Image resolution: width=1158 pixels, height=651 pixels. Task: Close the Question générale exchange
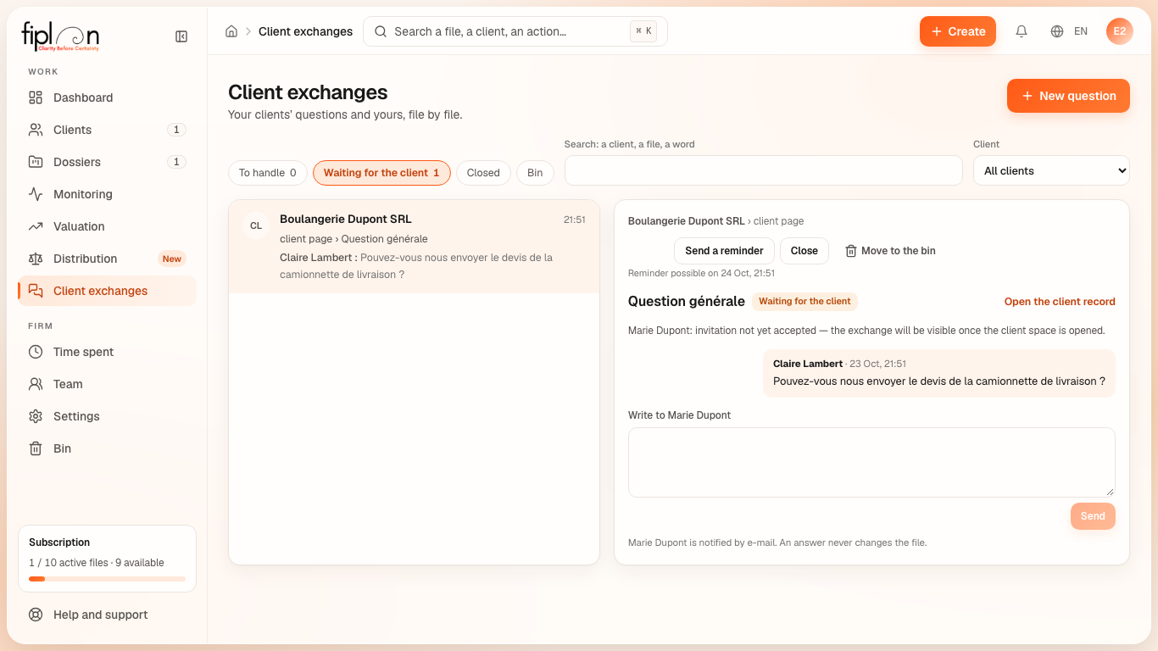coord(804,251)
